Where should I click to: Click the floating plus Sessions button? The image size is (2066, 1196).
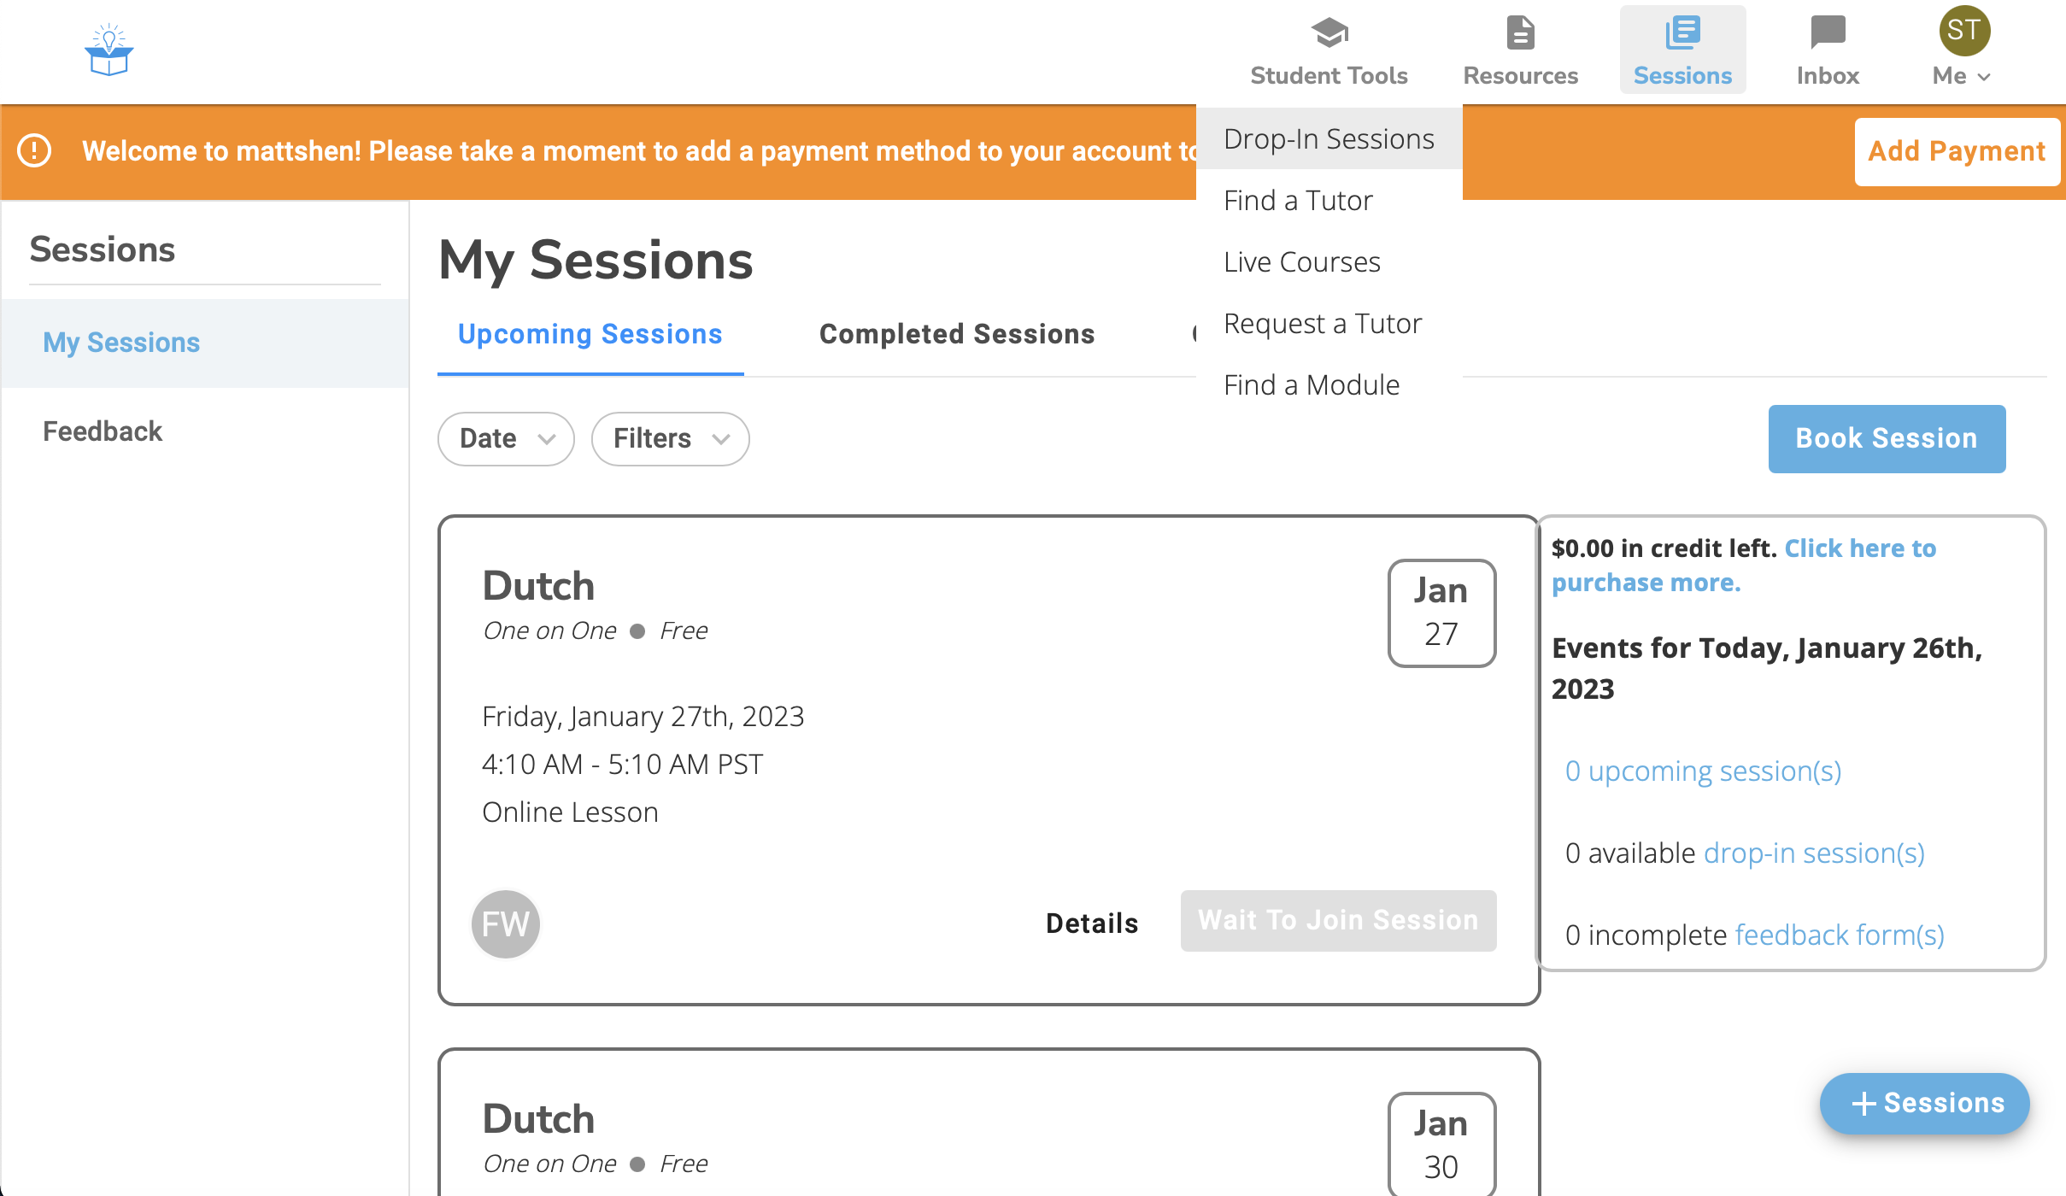[x=1924, y=1103]
